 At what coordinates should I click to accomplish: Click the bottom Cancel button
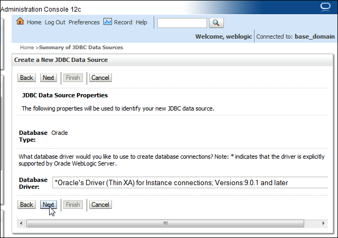[x=100, y=205]
